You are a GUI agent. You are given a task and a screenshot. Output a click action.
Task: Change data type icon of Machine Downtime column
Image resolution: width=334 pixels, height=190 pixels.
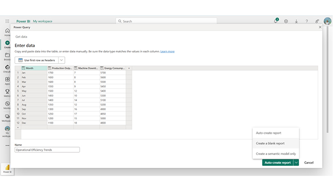click(x=76, y=68)
